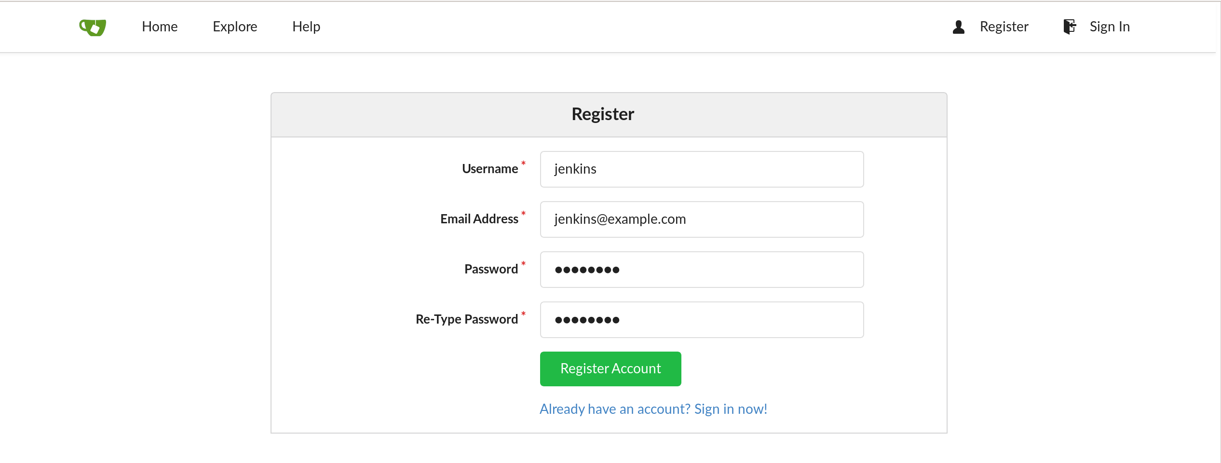Select the Register text in the top bar
1221x463 pixels.
(1004, 27)
